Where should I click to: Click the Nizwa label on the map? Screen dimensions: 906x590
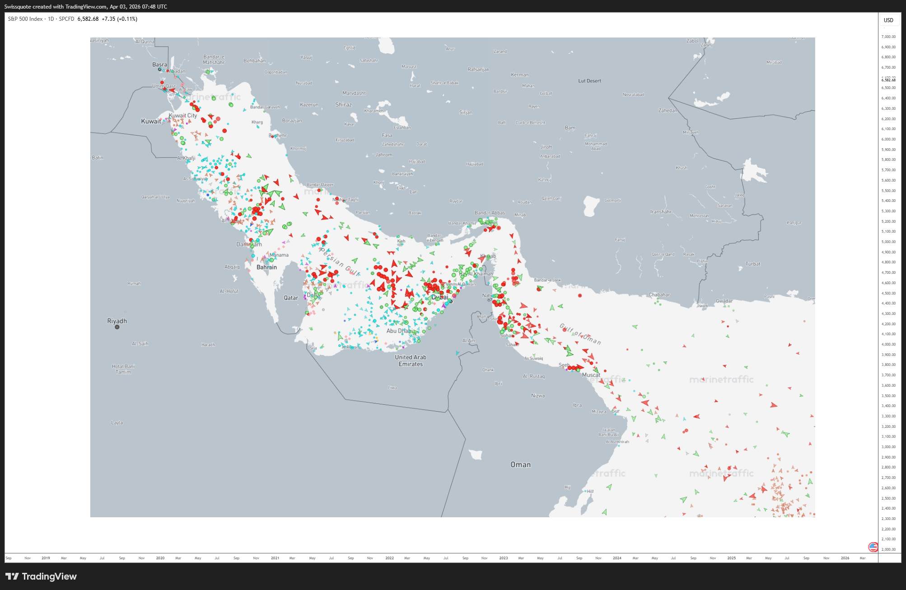537,396
